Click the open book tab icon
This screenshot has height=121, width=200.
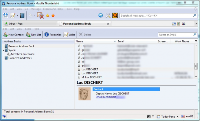183,24
